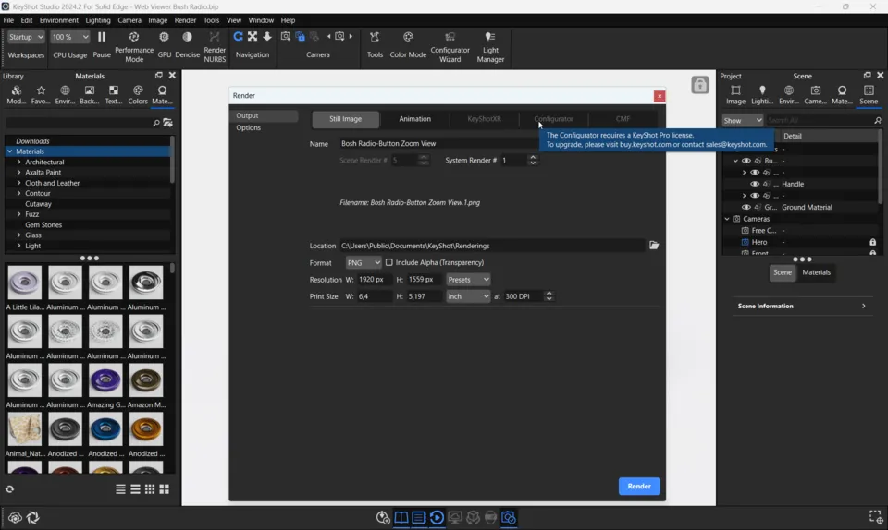Expand the Cloth and Leather folder
This screenshot has height=530, width=888.
click(x=18, y=183)
